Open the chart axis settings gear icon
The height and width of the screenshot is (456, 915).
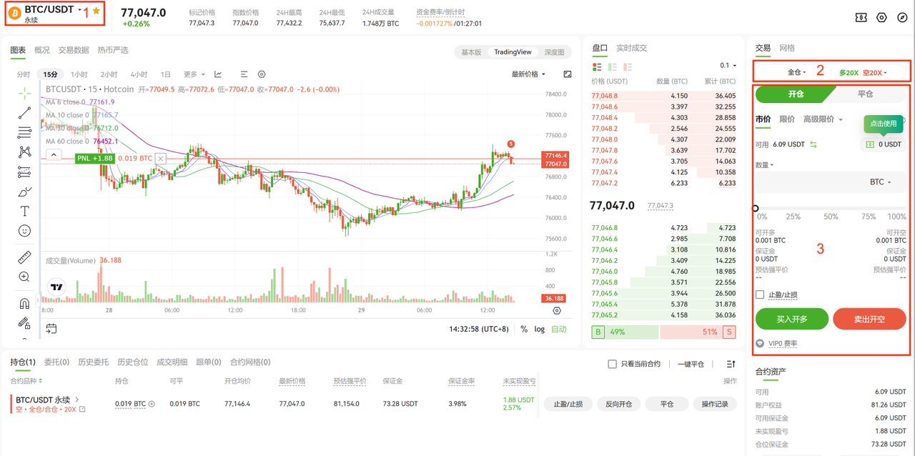click(x=557, y=311)
